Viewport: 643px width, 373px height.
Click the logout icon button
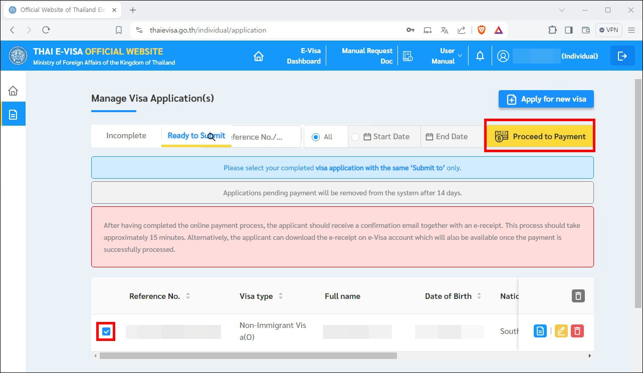[x=622, y=56]
